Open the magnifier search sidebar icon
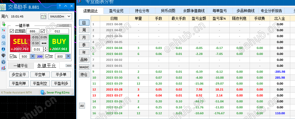This screenshot has height=119, width=295. 3,37
